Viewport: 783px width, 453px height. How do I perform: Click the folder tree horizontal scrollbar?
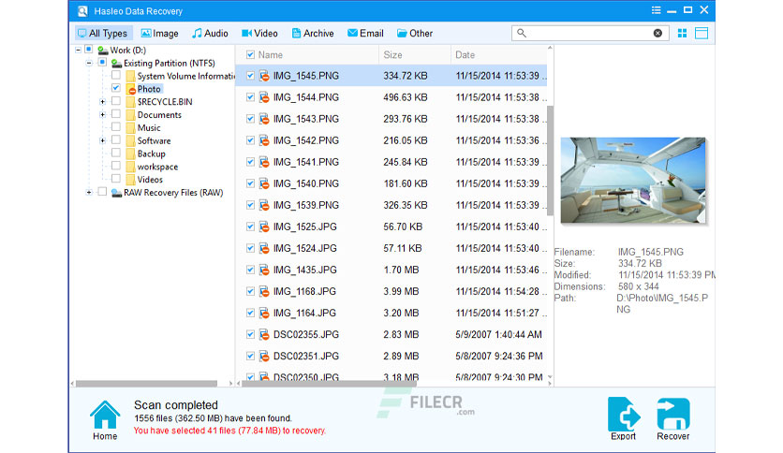pos(146,384)
